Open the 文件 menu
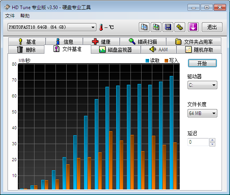 point(10,16)
